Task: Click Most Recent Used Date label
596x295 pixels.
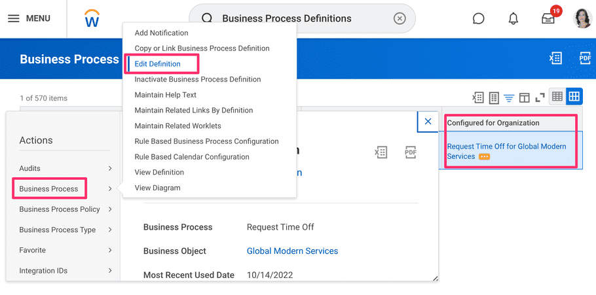Action: [x=189, y=275]
